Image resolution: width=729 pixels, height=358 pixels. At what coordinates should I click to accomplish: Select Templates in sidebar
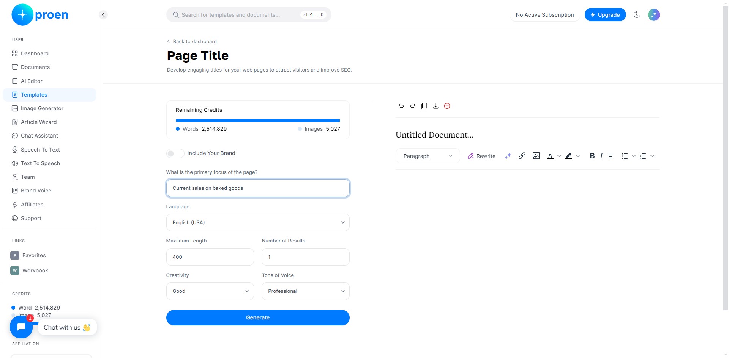pyautogui.click(x=49, y=95)
